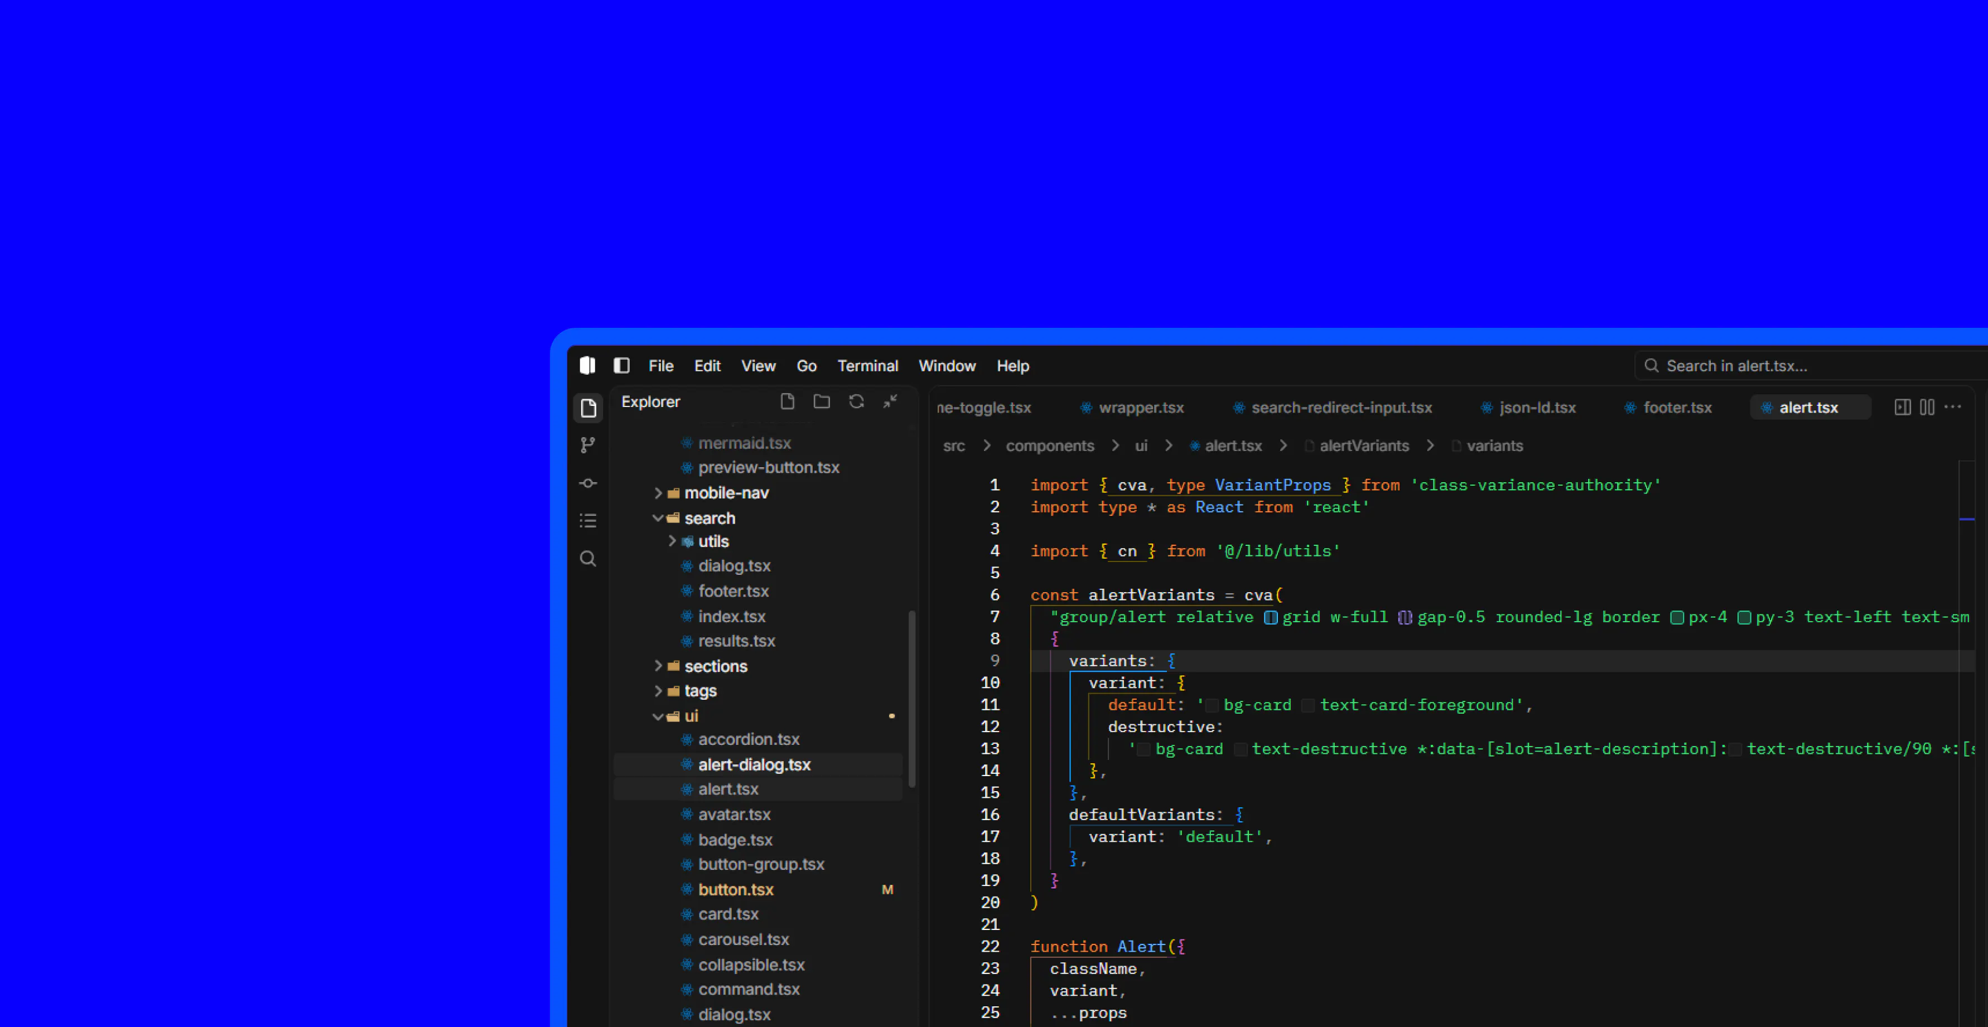The image size is (1988, 1027).
Task: Open the editor more actions menu
Action: (1952, 406)
